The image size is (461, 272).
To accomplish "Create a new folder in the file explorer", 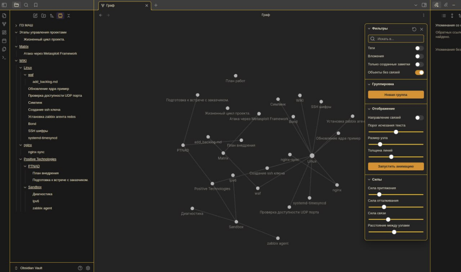I will click(43, 16).
